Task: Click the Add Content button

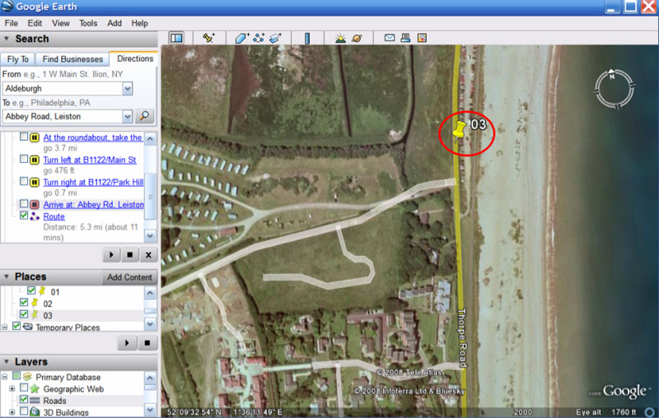Action: 129,277
